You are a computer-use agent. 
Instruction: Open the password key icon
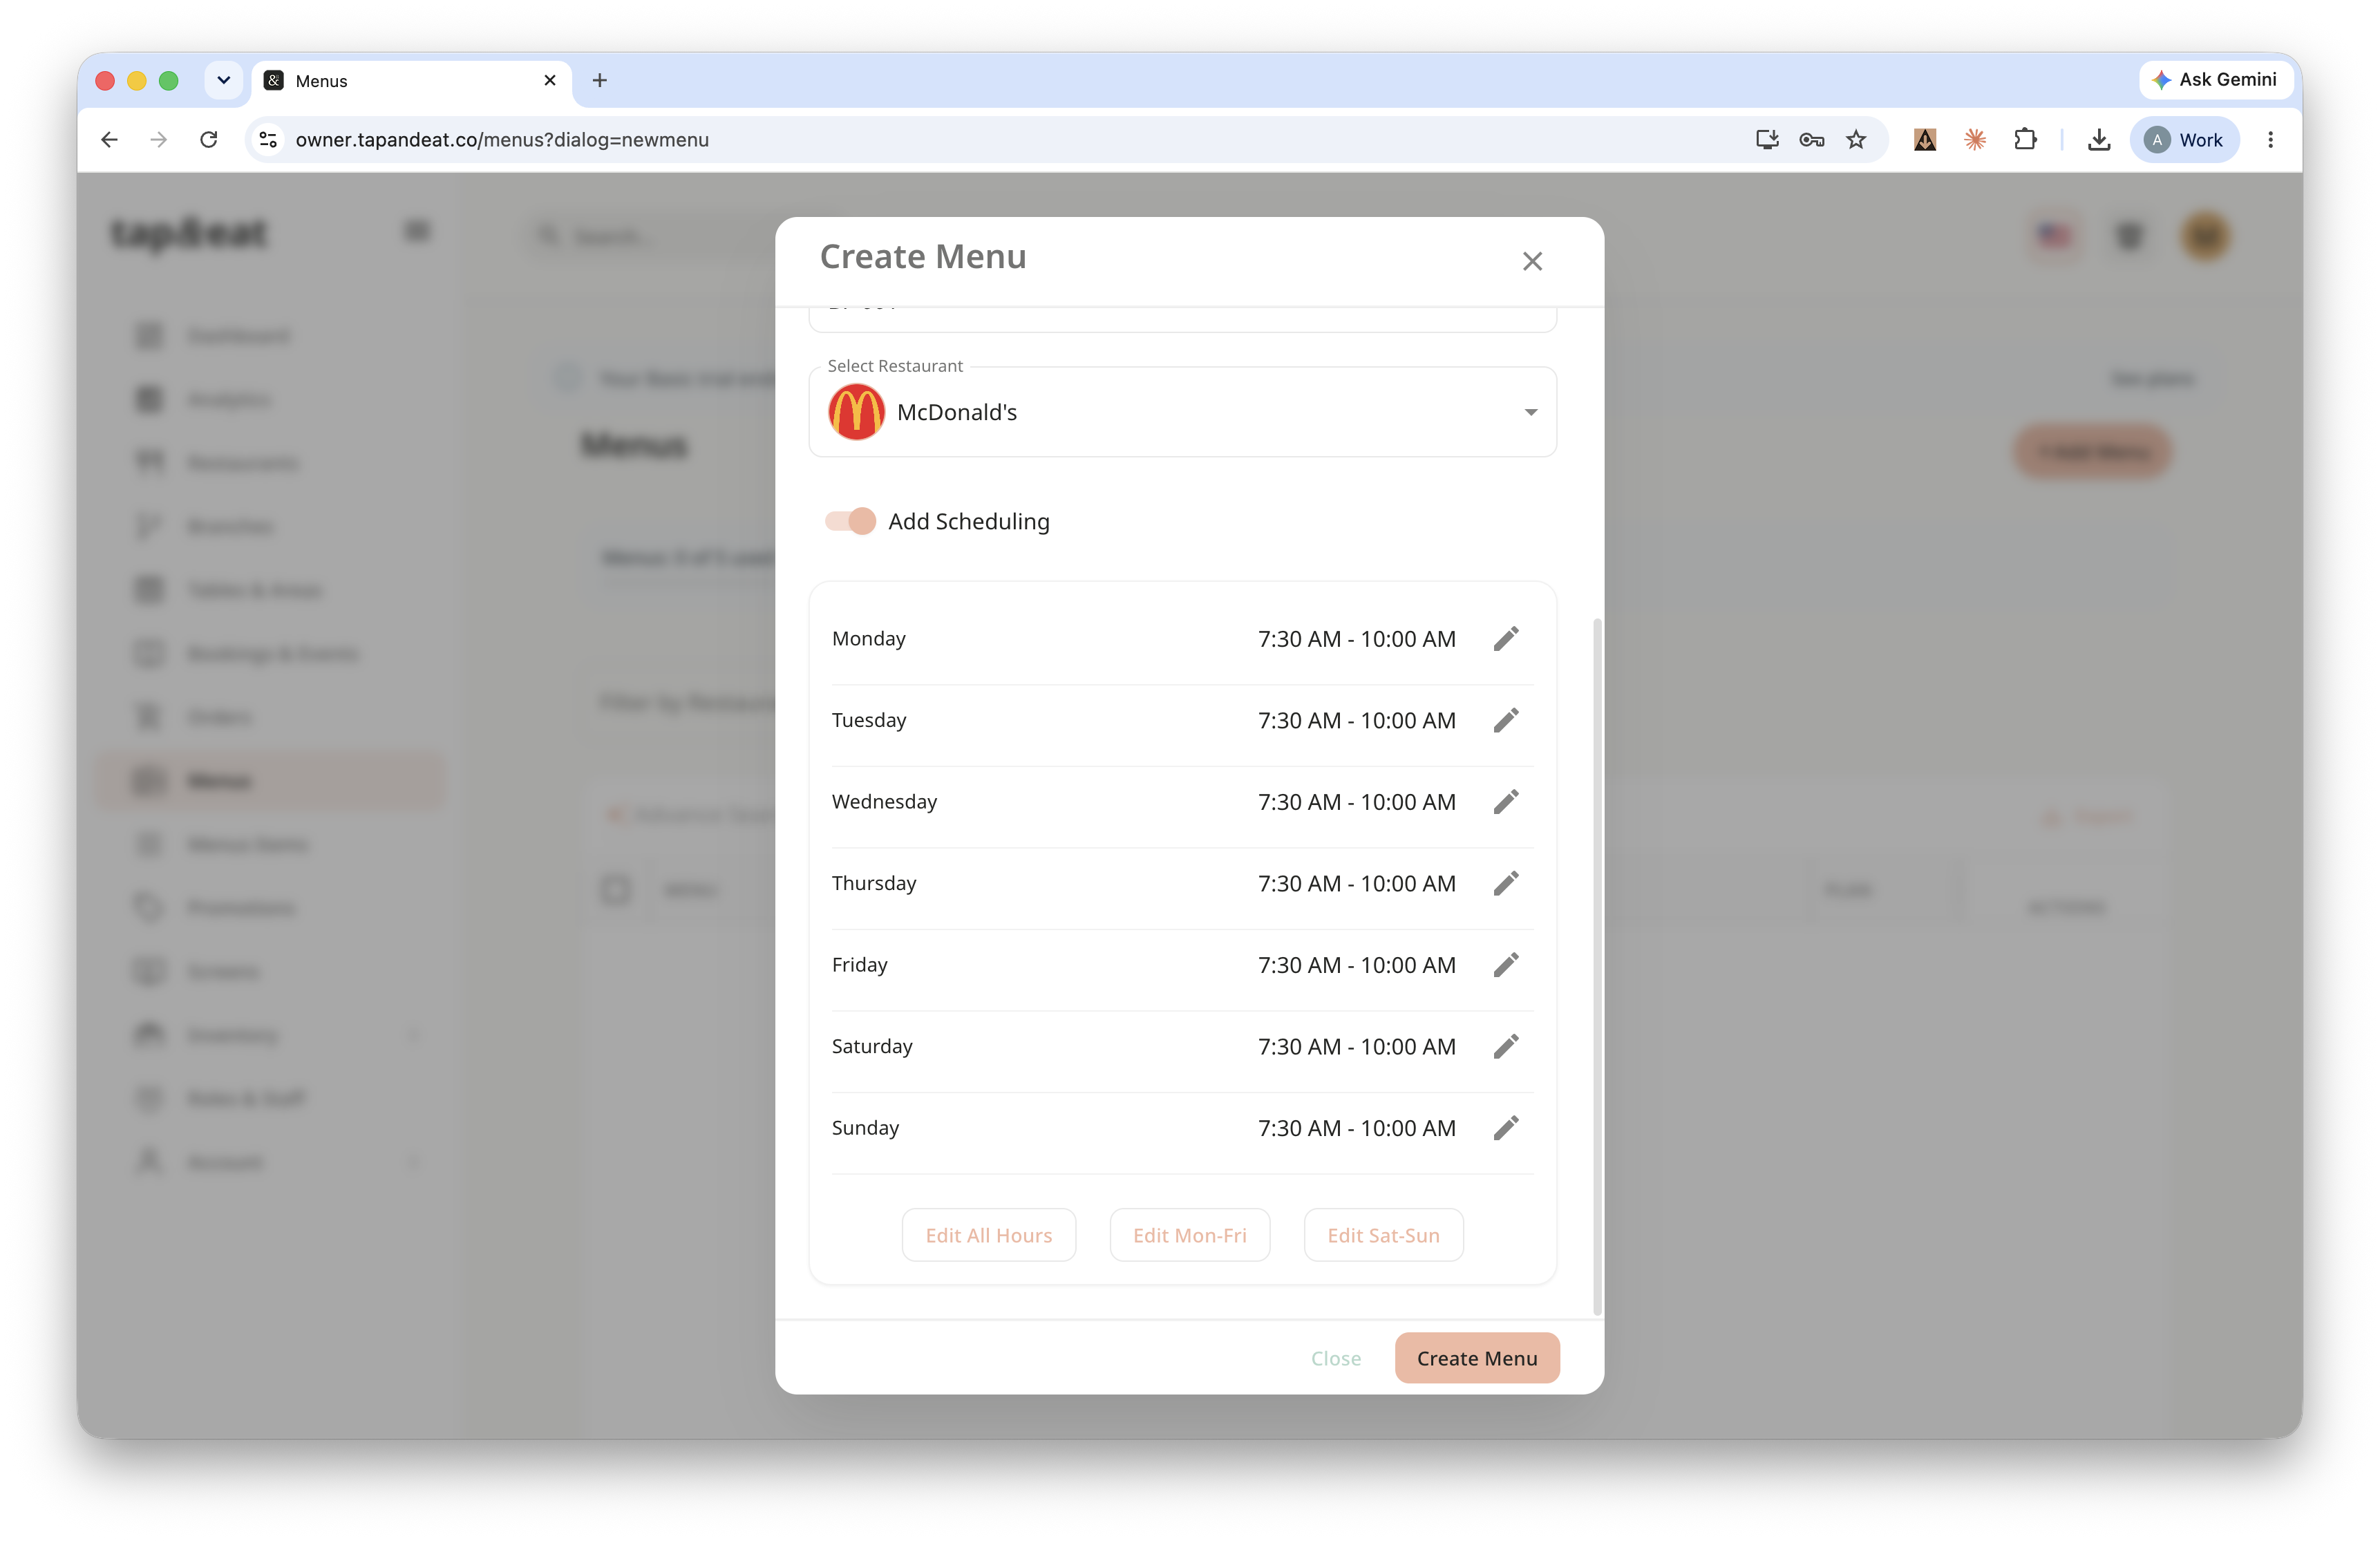tap(1812, 140)
